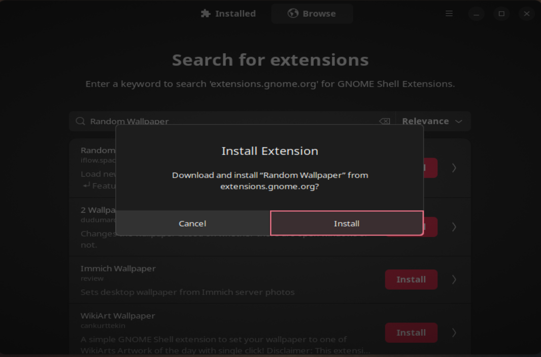The image size is (541, 357).
Task: Expand details for WikiArt Wallpaper row
Action: pos(454,333)
